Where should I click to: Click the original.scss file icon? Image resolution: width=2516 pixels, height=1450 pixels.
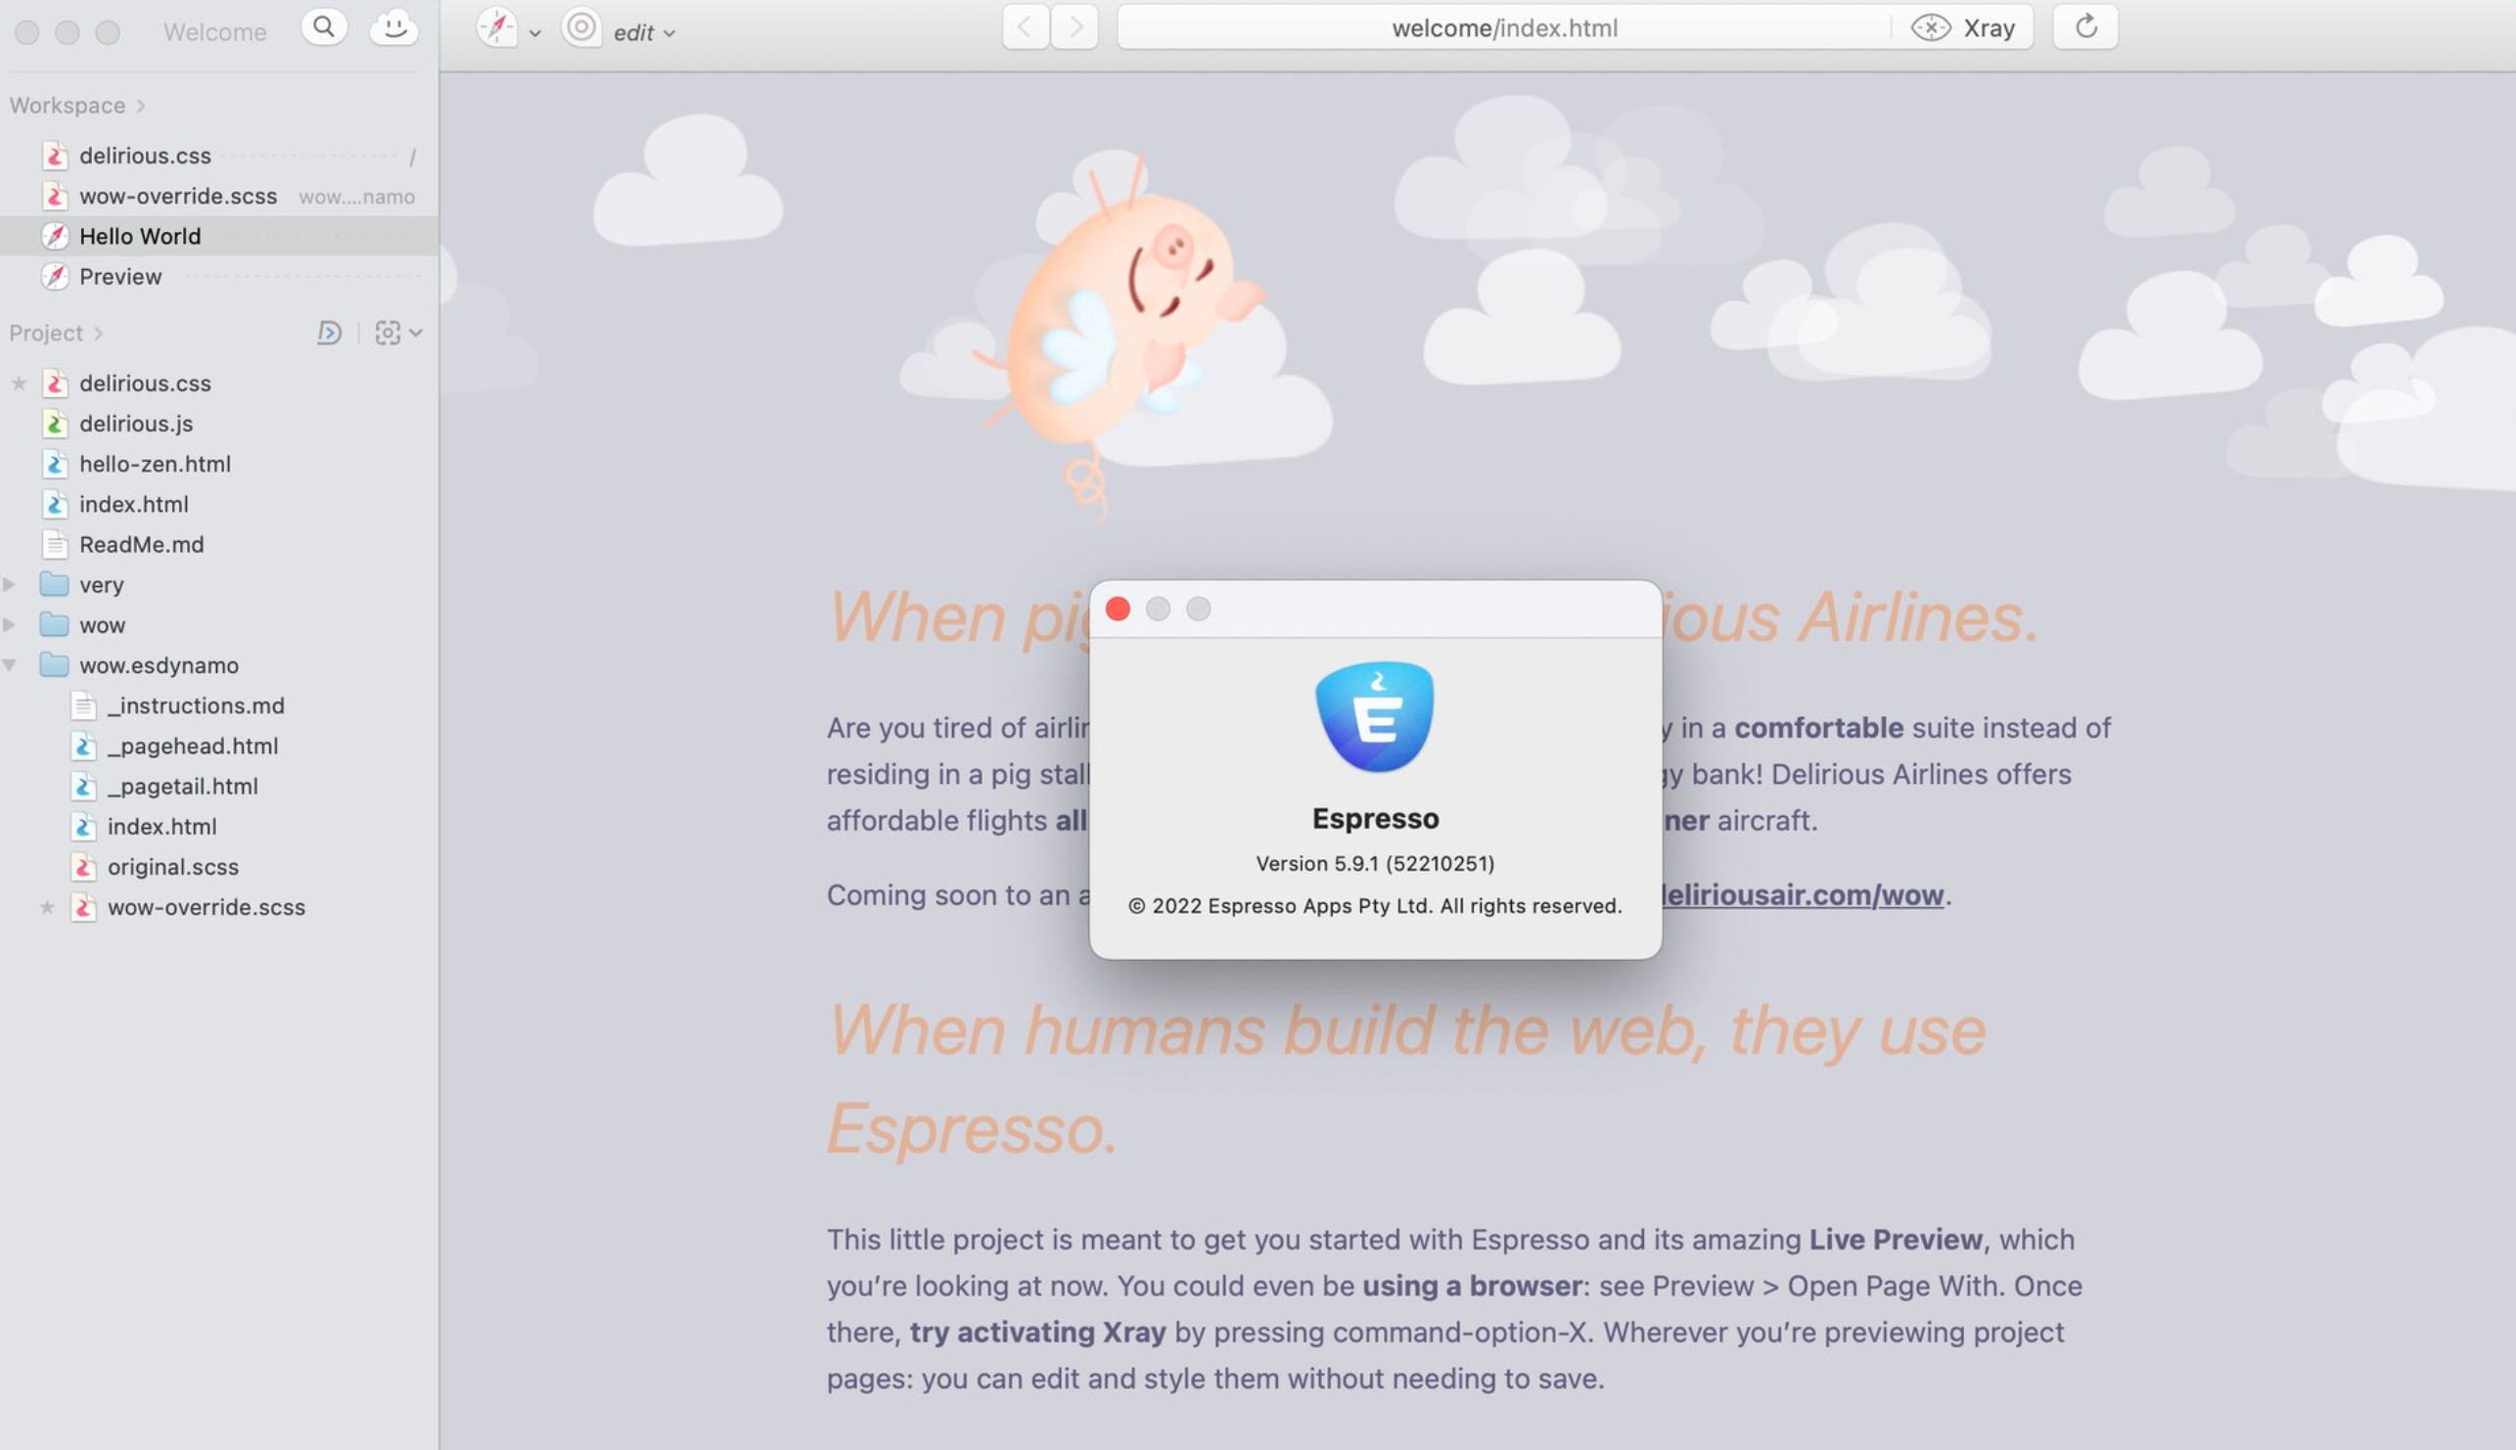(83, 868)
